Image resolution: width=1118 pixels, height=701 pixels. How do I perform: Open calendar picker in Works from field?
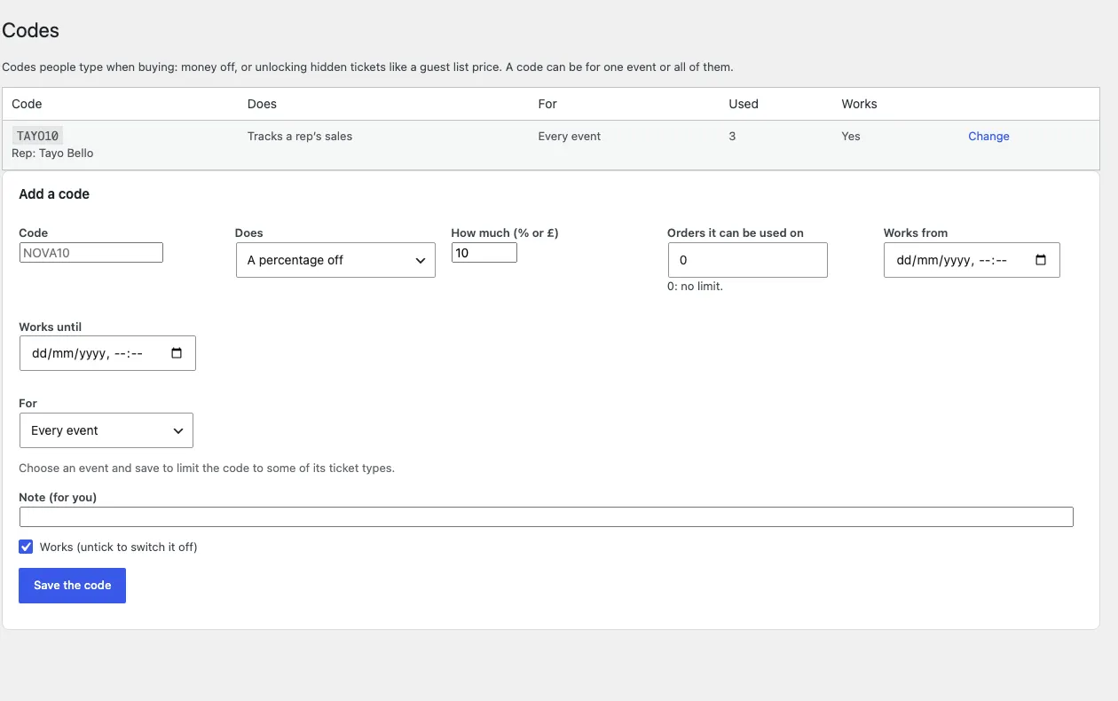pos(1041,261)
